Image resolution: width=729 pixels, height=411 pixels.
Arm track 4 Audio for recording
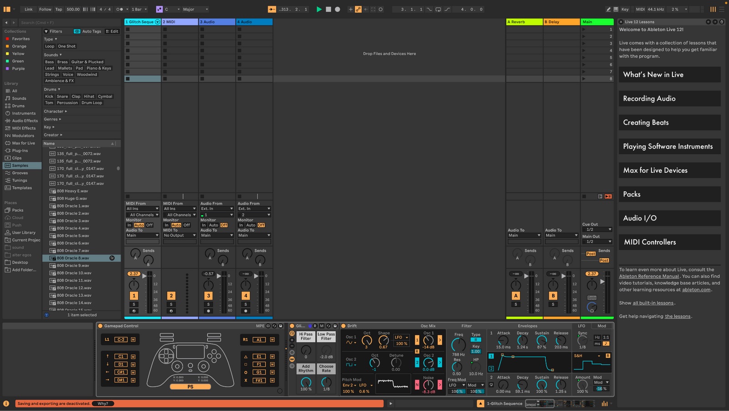(x=246, y=311)
